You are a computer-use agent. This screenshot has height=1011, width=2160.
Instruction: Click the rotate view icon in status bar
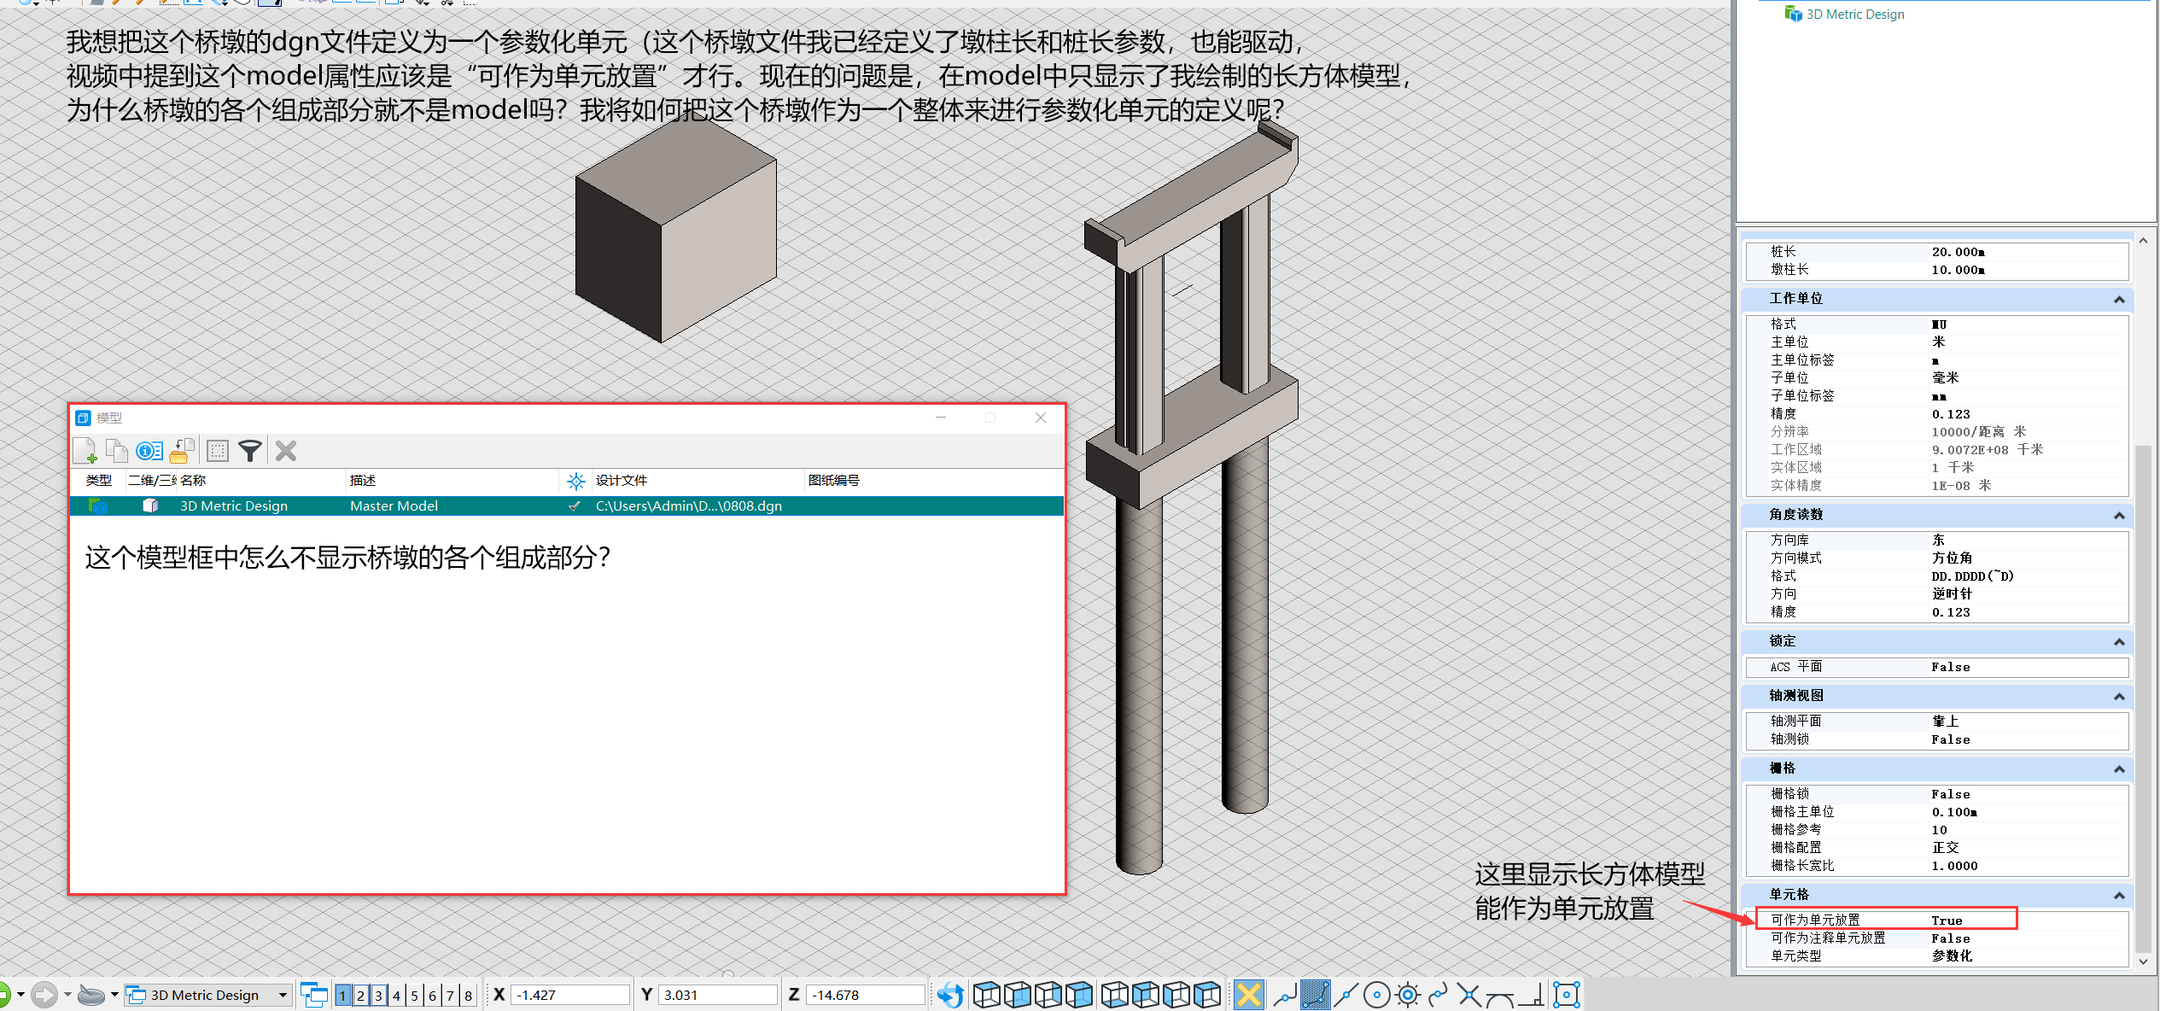[949, 995]
